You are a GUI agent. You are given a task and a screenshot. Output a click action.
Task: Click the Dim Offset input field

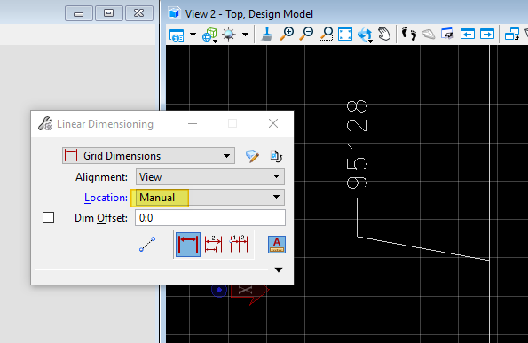coord(210,218)
